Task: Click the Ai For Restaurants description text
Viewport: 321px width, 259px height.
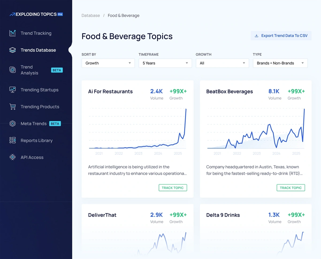Action: coord(137,170)
